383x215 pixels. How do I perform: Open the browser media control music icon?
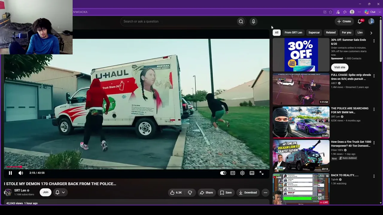pyautogui.click(x=338, y=12)
